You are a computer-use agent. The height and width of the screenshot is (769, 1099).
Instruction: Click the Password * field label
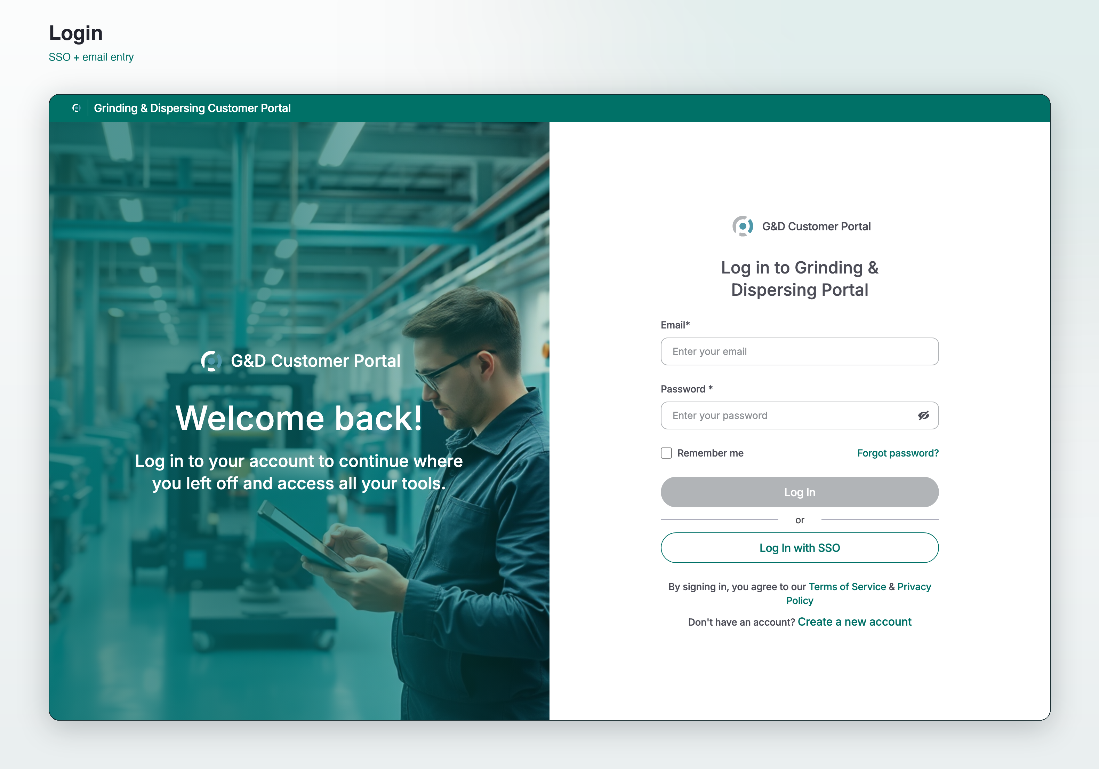687,389
